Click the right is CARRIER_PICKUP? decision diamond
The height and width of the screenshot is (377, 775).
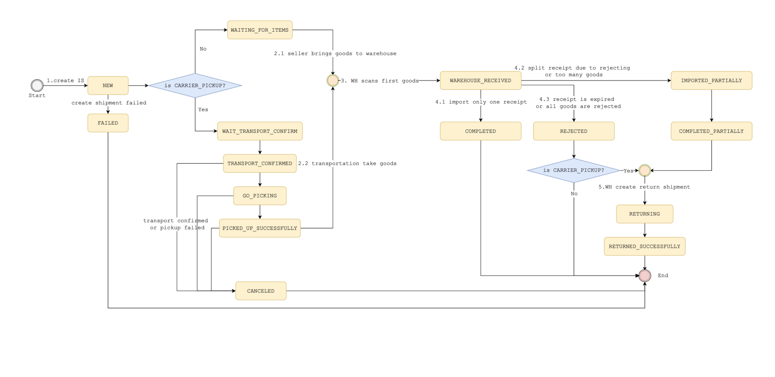point(573,170)
